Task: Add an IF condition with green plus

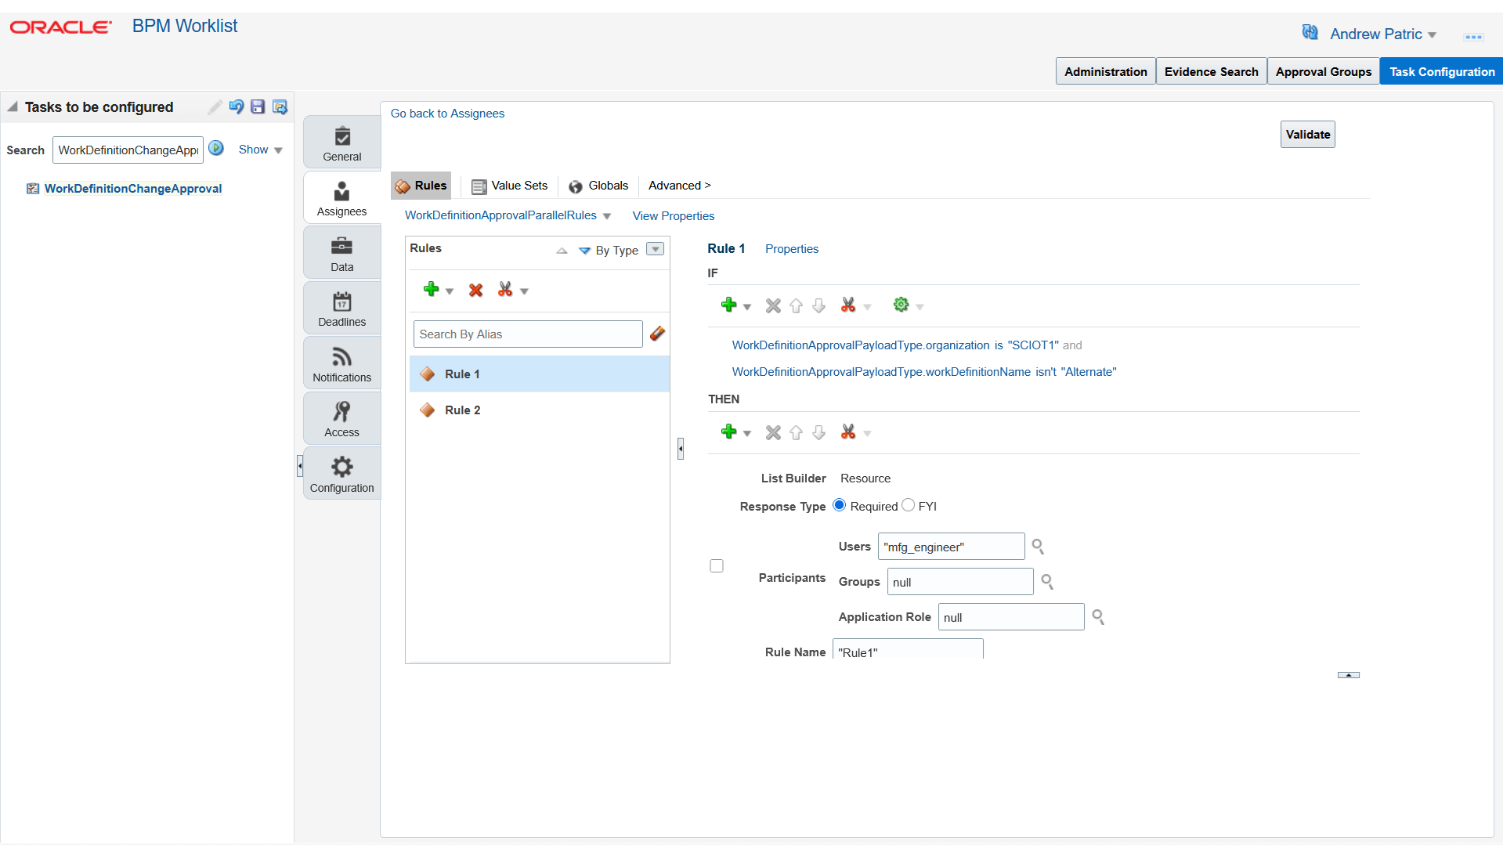Action: (729, 305)
